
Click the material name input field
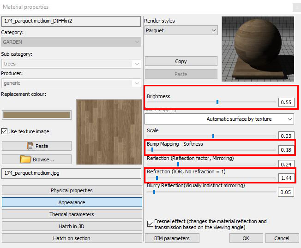tap(71, 21)
